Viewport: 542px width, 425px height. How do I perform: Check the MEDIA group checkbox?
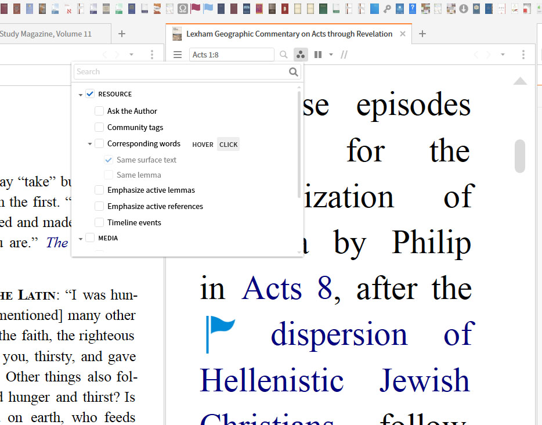[x=90, y=237]
